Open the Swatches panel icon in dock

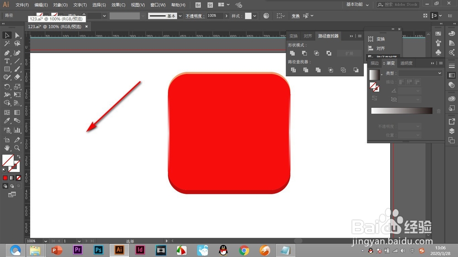tap(438, 34)
